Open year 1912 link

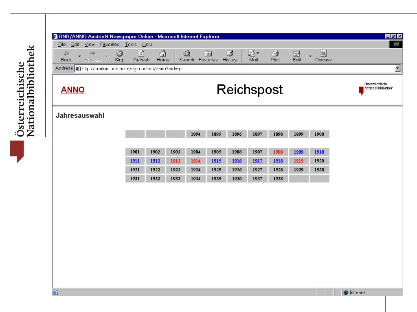[155, 161]
